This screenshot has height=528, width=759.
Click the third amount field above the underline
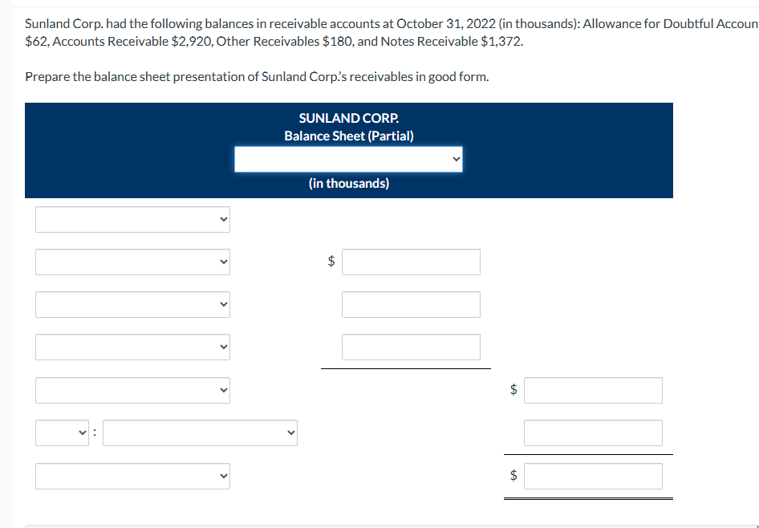click(411, 347)
